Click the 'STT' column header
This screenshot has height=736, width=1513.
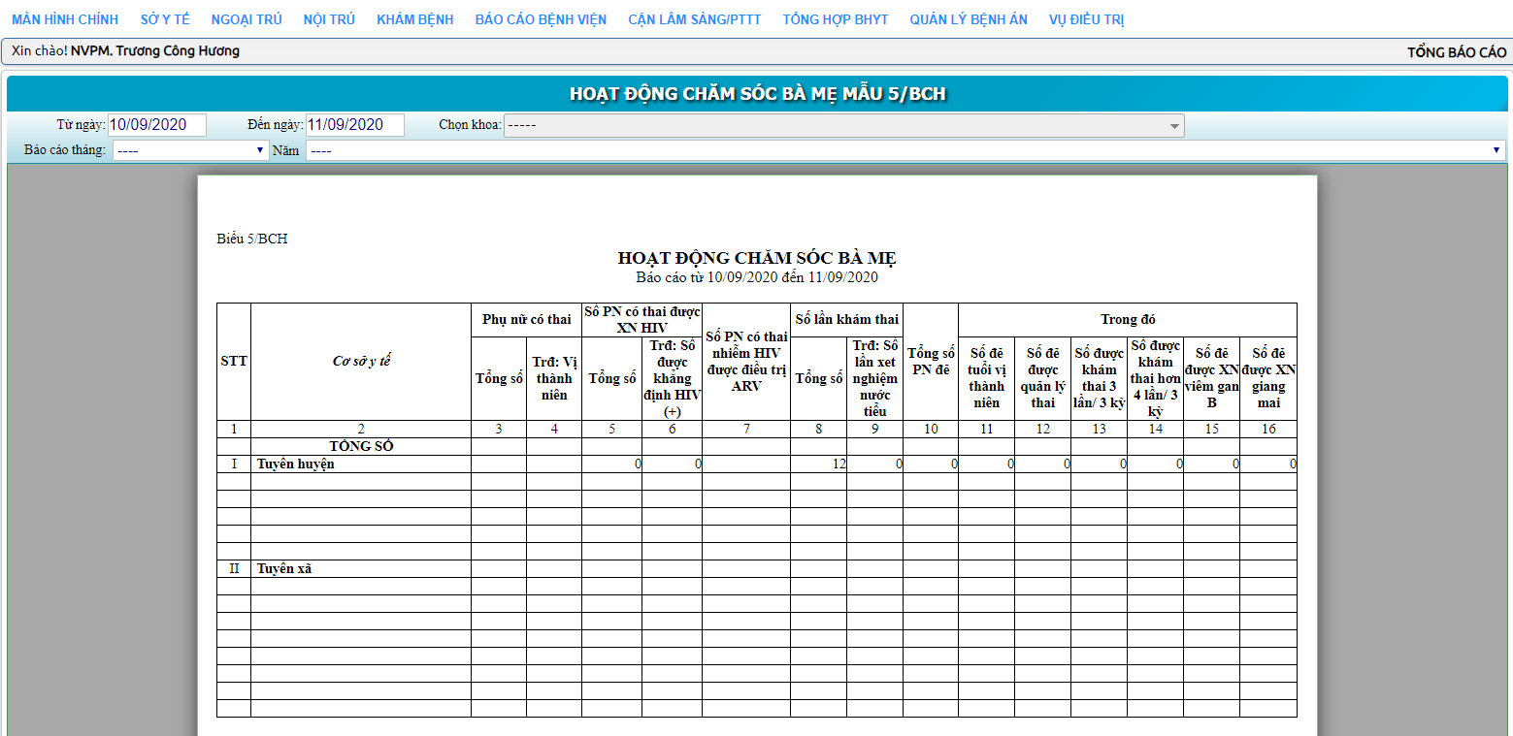(234, 362)
